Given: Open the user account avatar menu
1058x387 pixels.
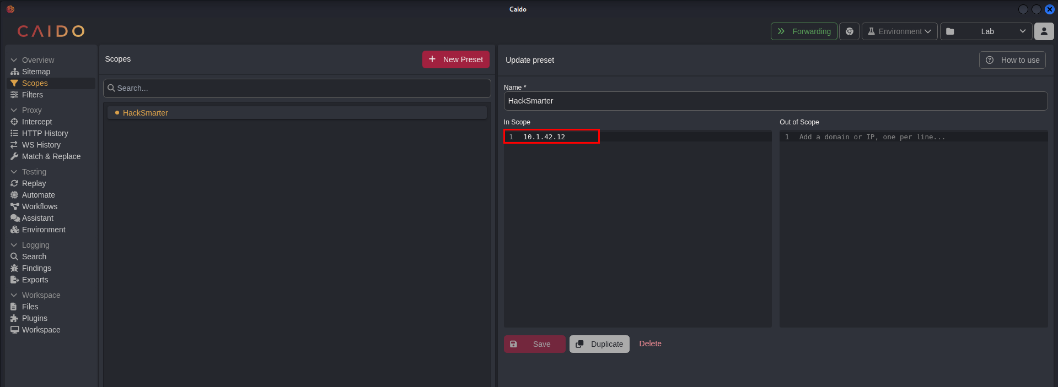Looking at the screenshot, I should (x=1044, y=31).
